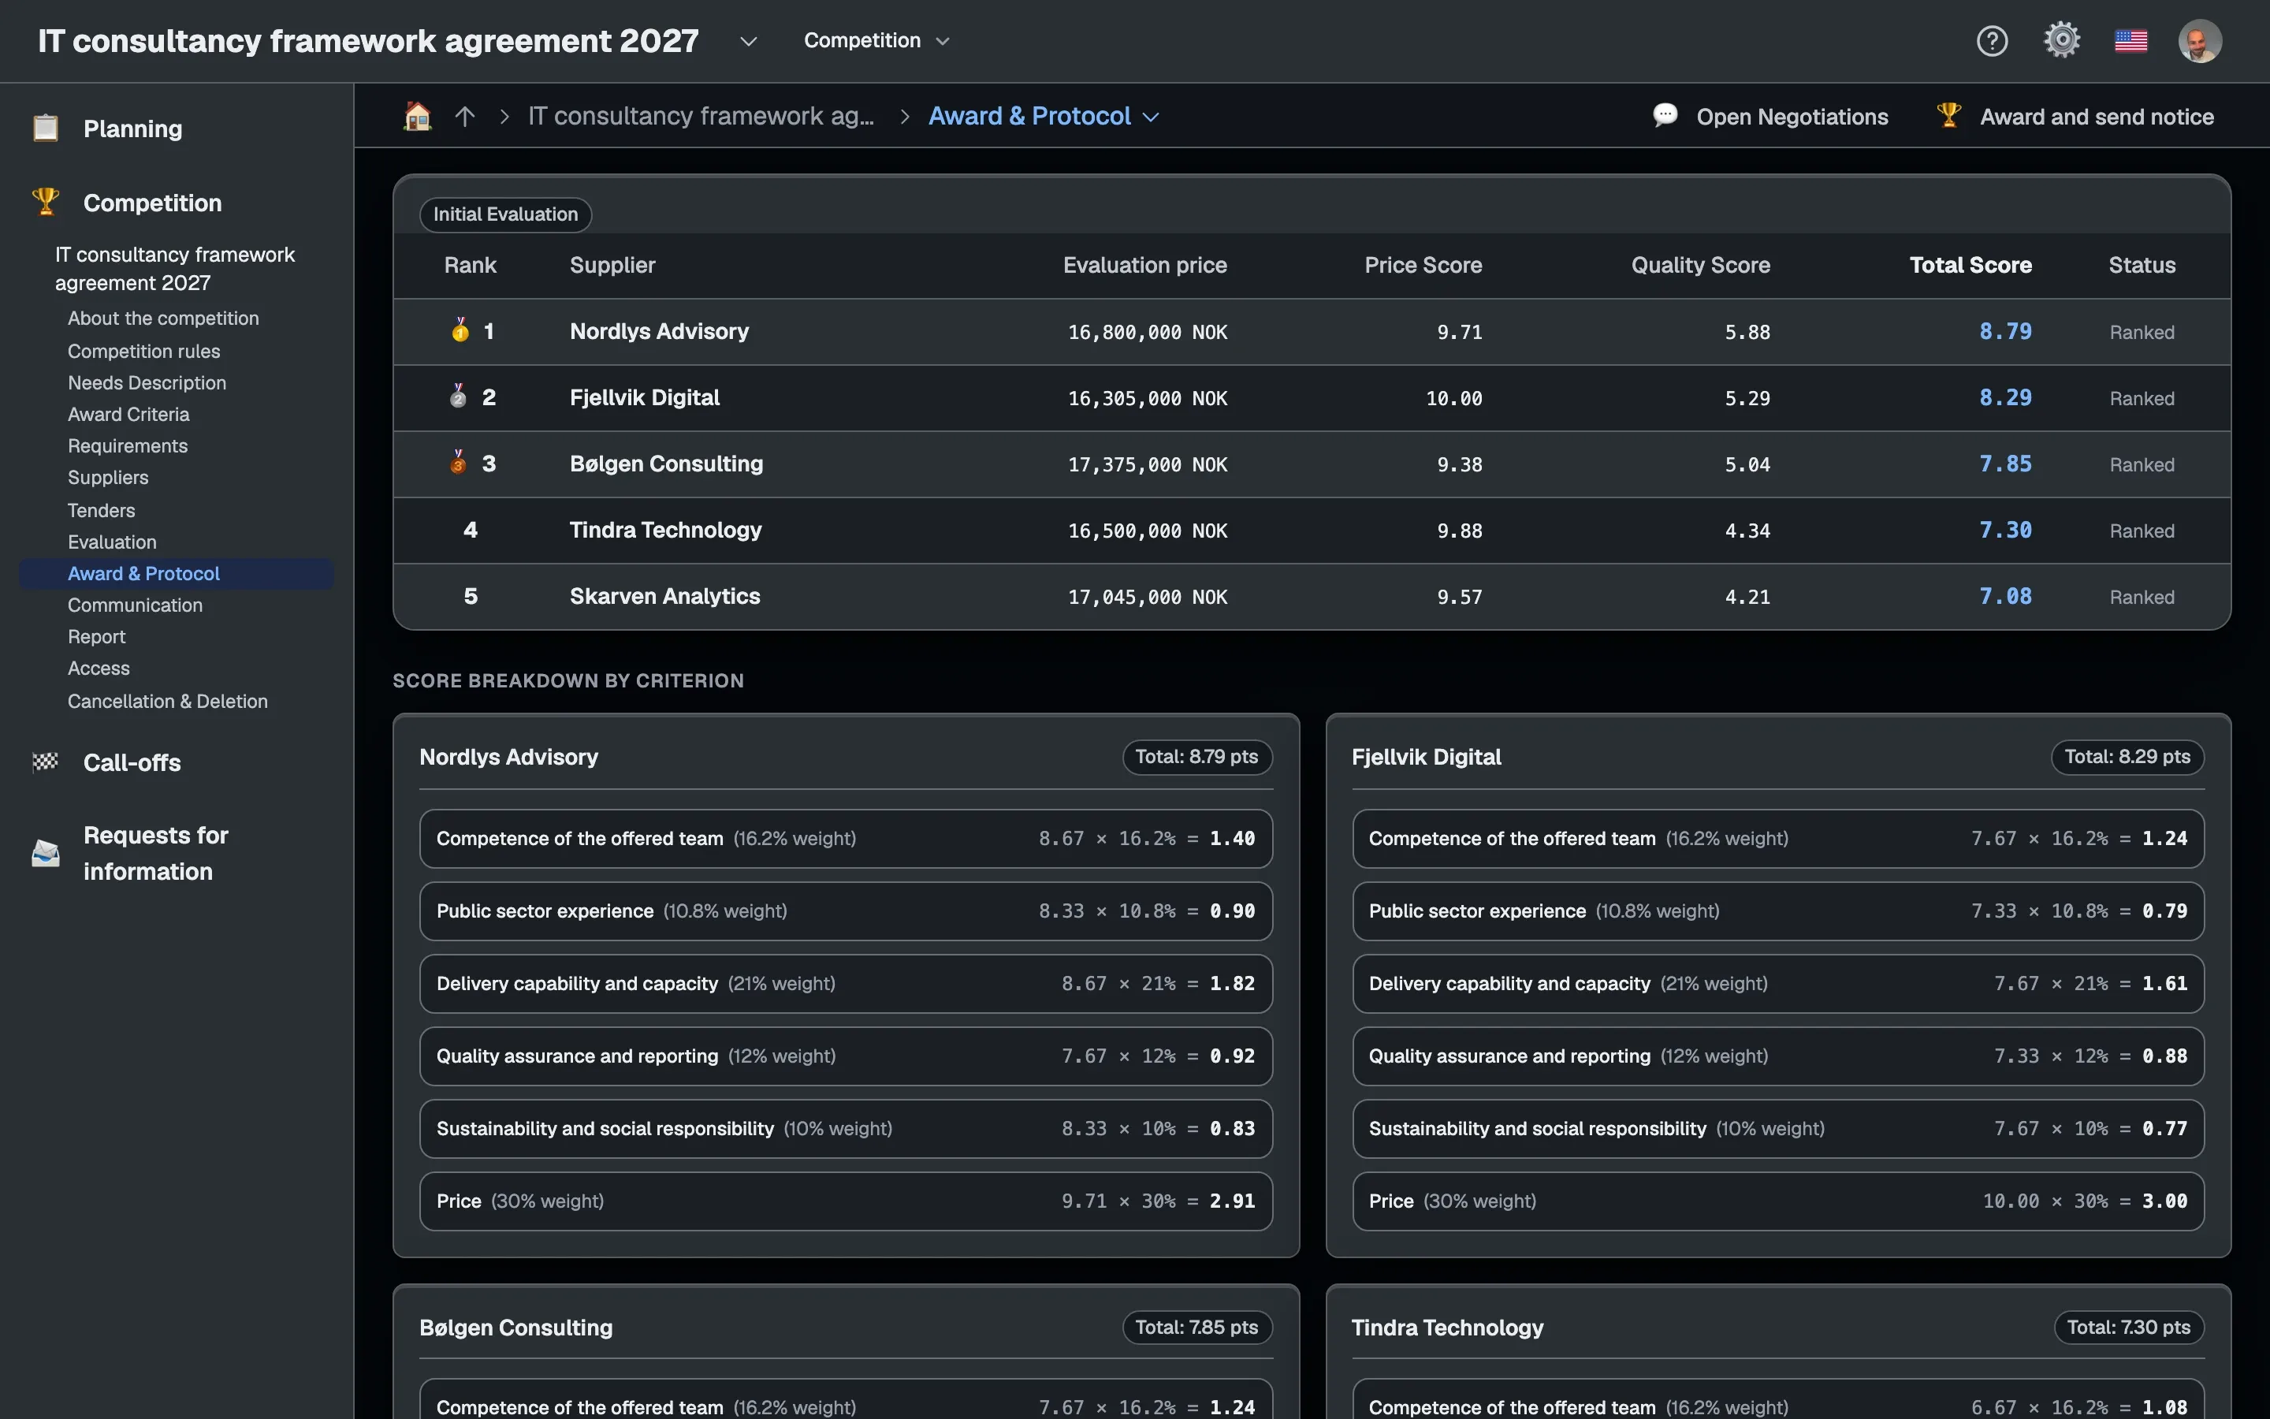Open the Evaluation page
The width and height of the screenshot is (2270, 1419).
pyautogui.click(x=112, y=542)
